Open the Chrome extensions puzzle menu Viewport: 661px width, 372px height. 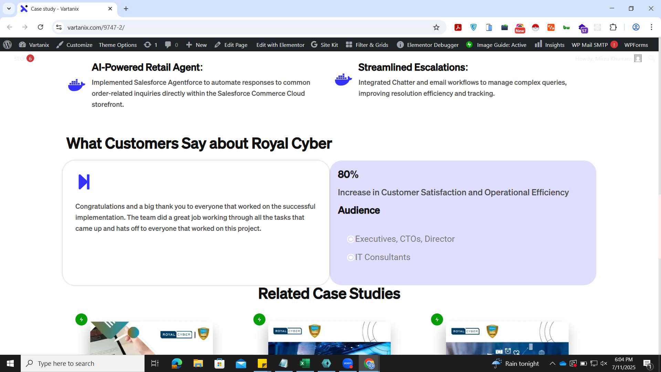click(x=613, y=27)
